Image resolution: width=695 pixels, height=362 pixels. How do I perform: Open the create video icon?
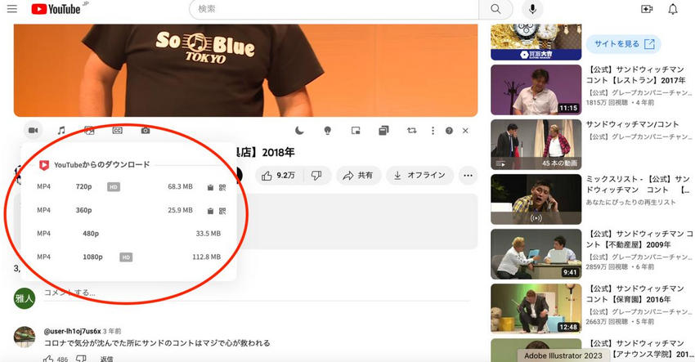[647, 9]
